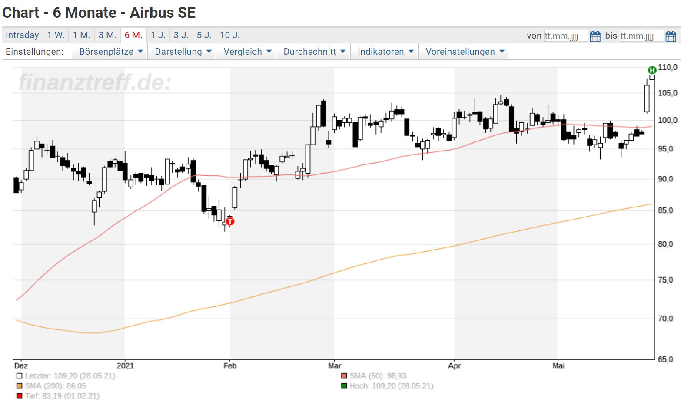Click 'Letzter: 109,20 (28.05.21)' legend text
The height and width of the screenshot is (411, 681).
(x=70, y=376)
